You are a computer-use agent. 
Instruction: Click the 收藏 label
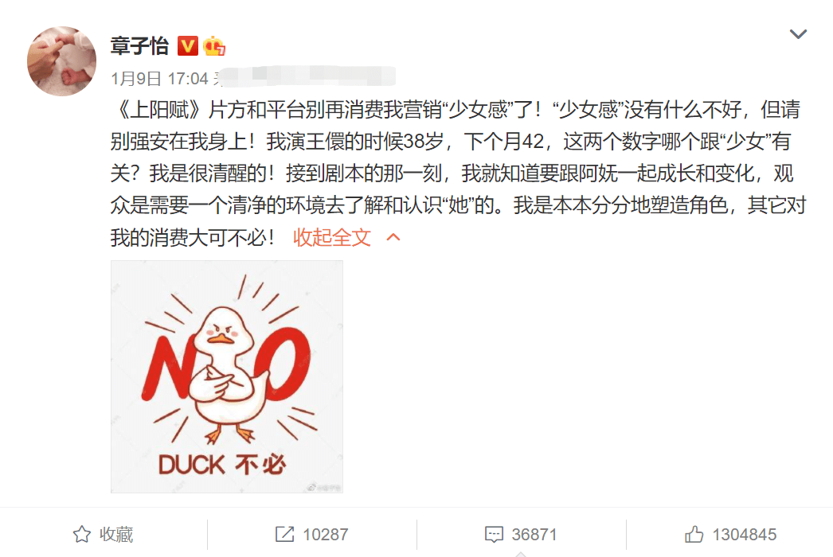116,534
